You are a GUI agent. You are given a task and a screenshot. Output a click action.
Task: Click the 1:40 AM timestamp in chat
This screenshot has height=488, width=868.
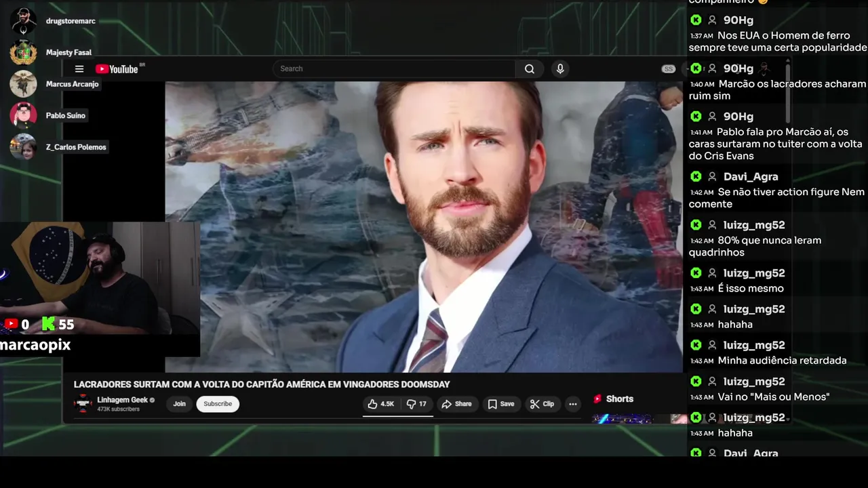click(702, 85)
